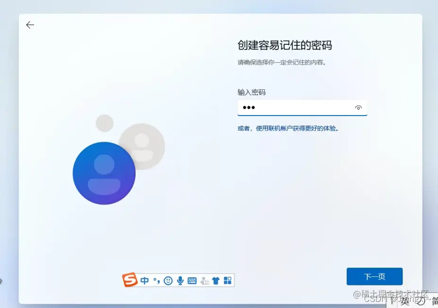Toggle Chinese/English mode with 中 icon

pyautogui.click(x=145, y=280)
